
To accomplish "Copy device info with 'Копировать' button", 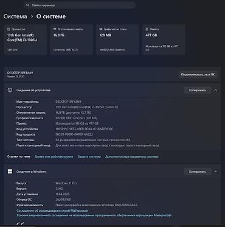I will 198,90.
